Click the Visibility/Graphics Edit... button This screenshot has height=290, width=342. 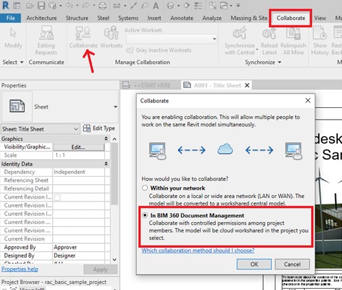(x=78, y=147)
